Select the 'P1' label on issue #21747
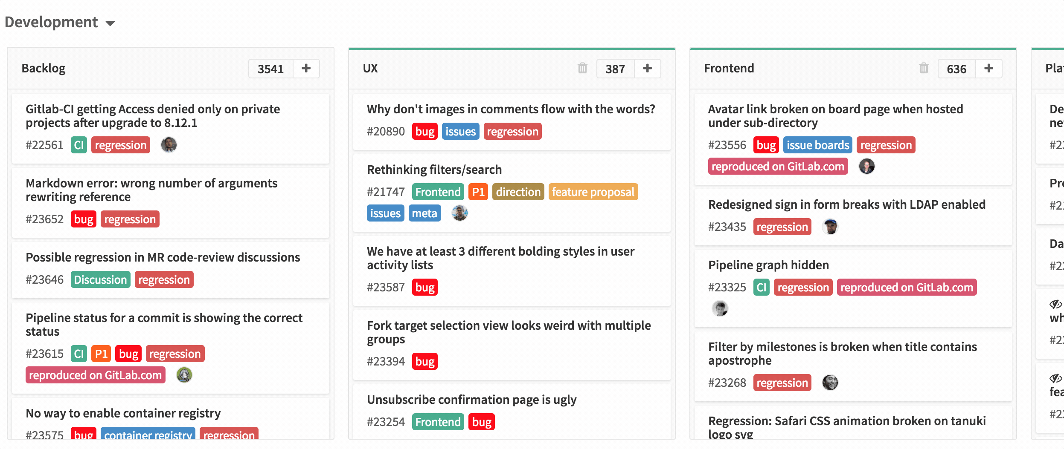The height and width of the screenshot is (449, 1064). pos(478,192)
